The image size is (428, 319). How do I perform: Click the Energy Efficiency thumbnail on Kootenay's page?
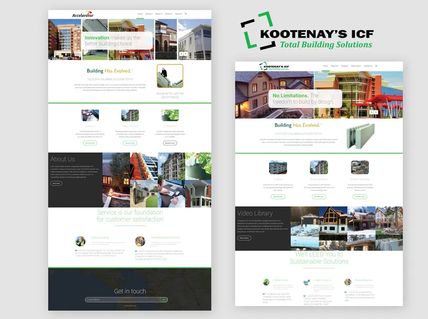tap(319, 167)
